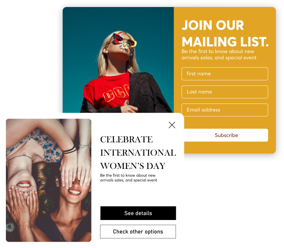Select the JOIN OUR MAILING LIST heading
The width and height of the screenshot is (284, 248).
[x=225, y=33]
